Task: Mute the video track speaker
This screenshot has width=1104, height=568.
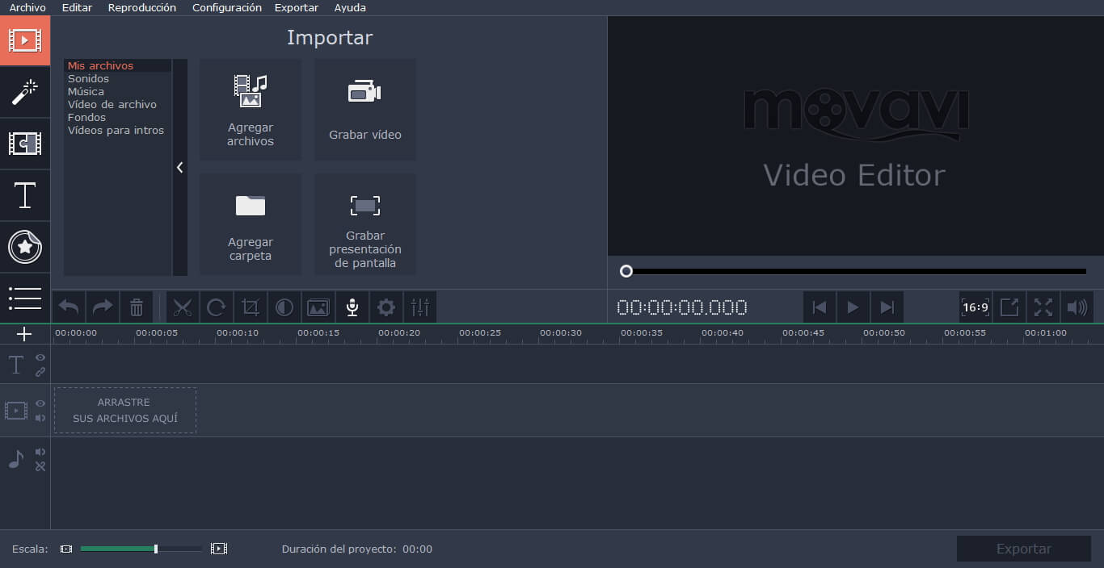Action: pyautogui.click(x=40, y=418)
